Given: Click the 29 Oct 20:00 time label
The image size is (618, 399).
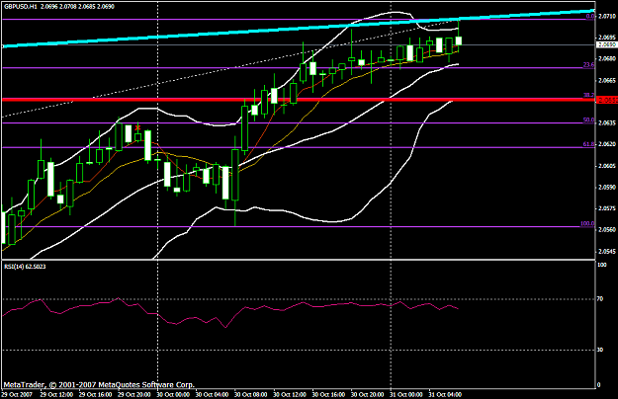Looking at the screenshot, I should coord(134,394).
